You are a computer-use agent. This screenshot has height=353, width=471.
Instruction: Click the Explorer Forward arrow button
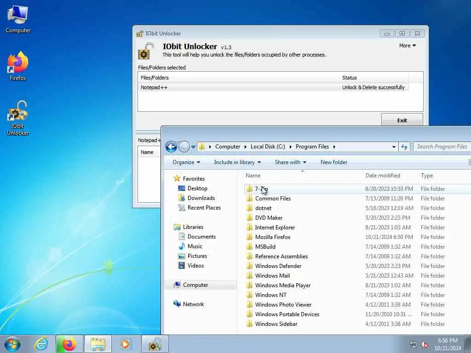pyautogui.click(x=184, y=147)
